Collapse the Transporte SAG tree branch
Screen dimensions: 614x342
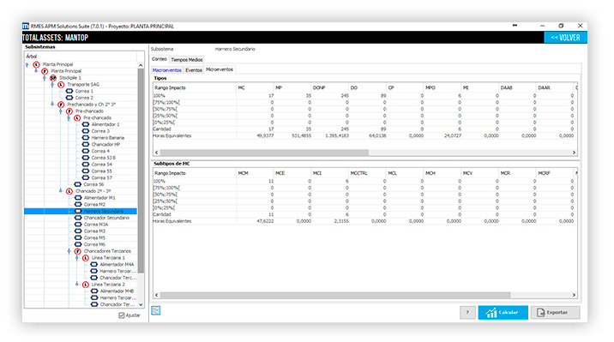(x=52, y=85)
